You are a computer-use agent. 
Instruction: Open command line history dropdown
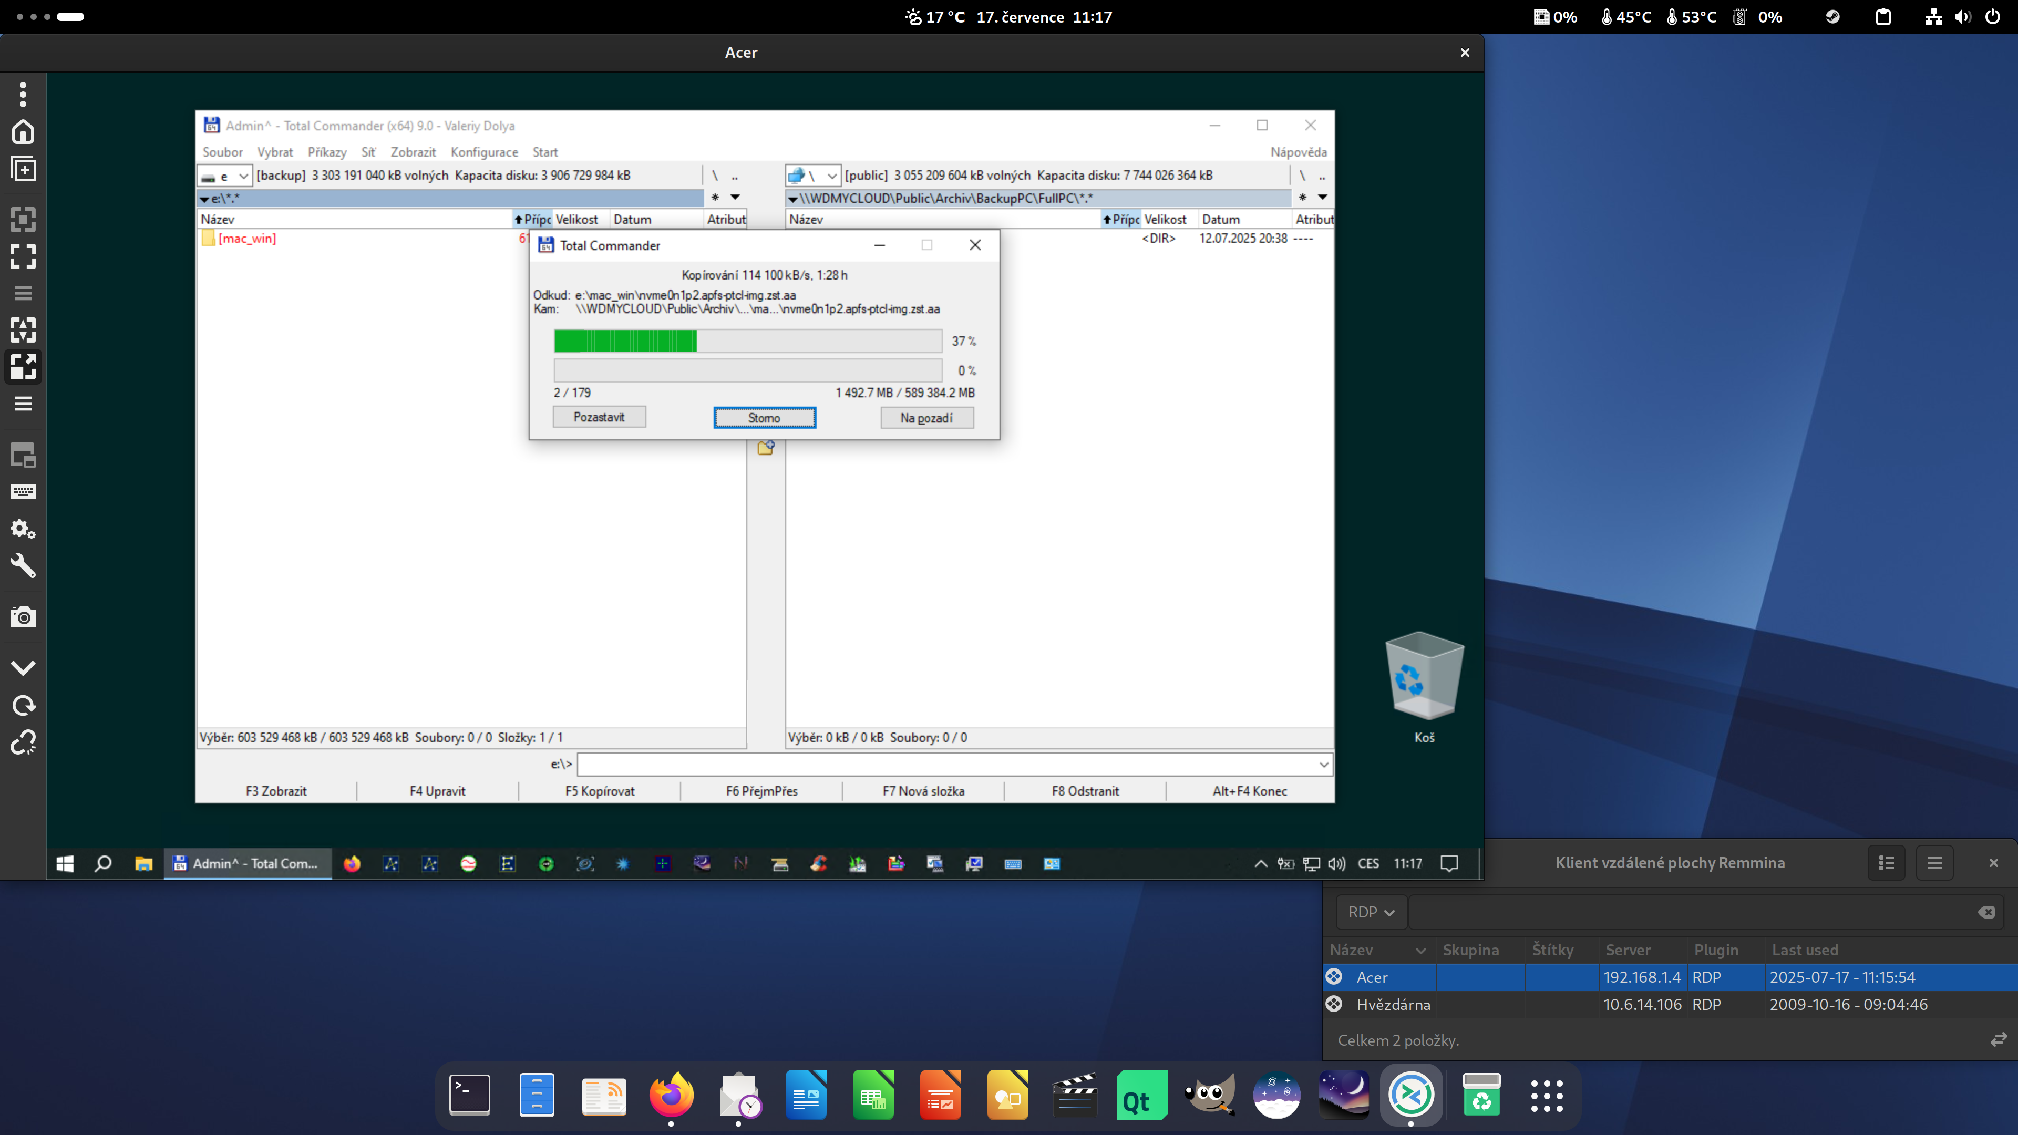[x=1324, y=765]
